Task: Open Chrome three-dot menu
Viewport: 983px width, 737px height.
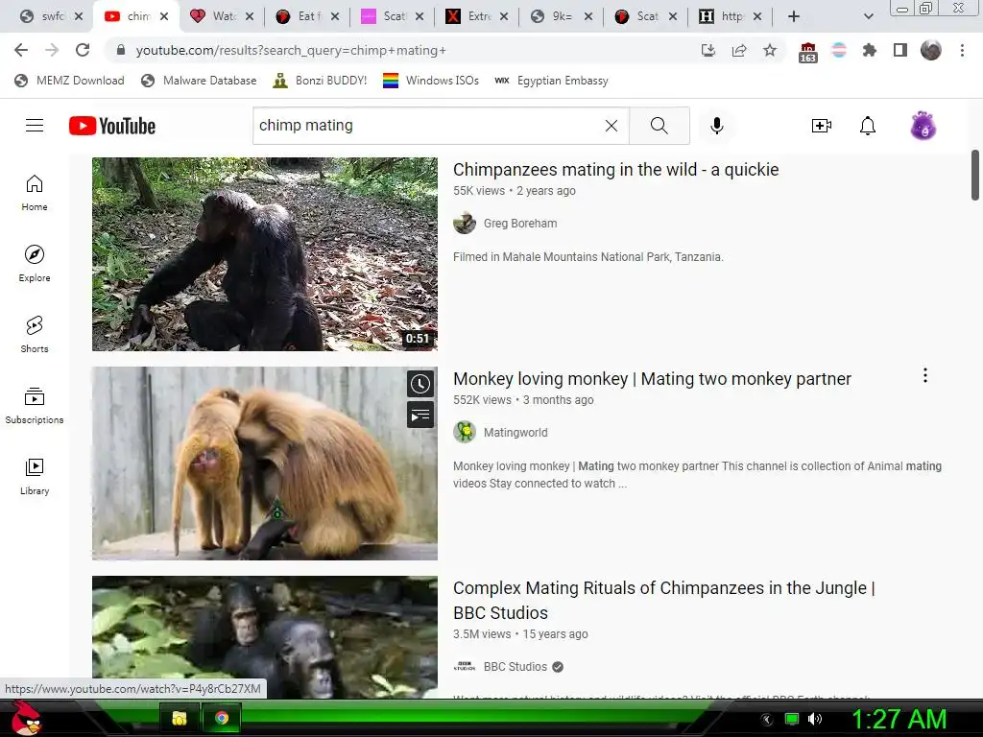Action: click(x=962, y=50)
